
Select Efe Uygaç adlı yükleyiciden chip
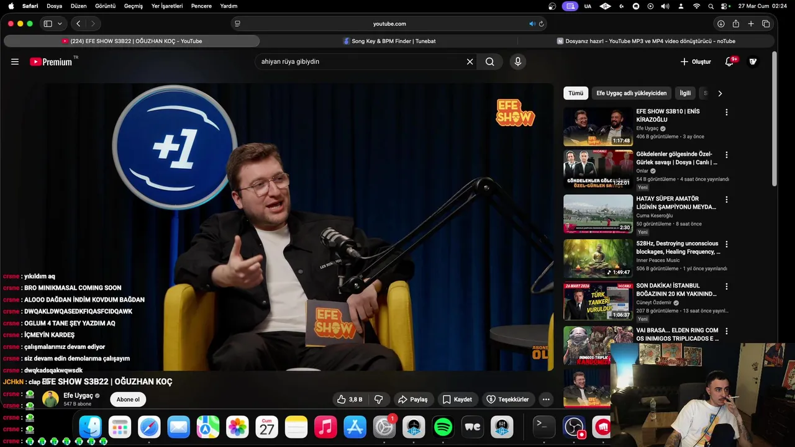632,93
